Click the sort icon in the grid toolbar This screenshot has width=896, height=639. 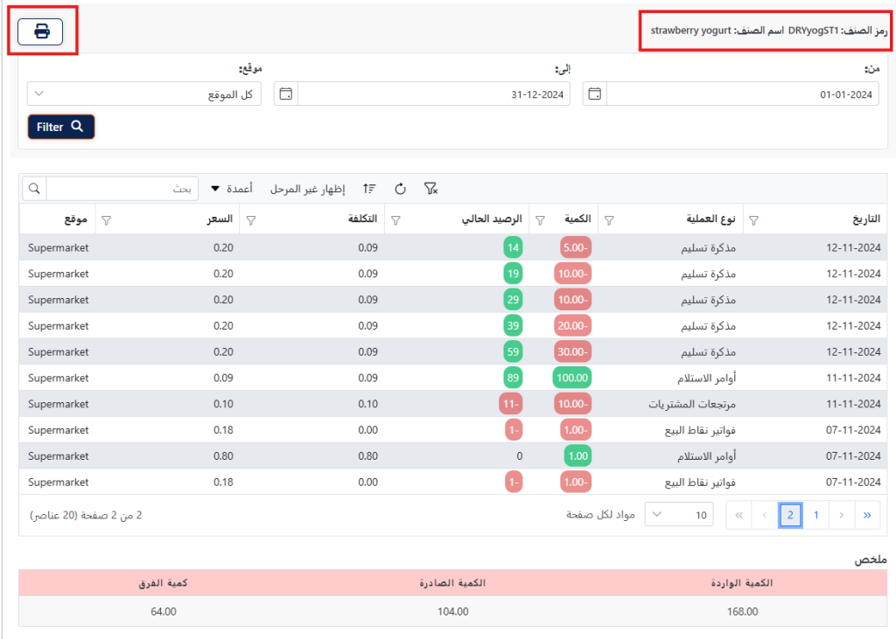(369, 188)
